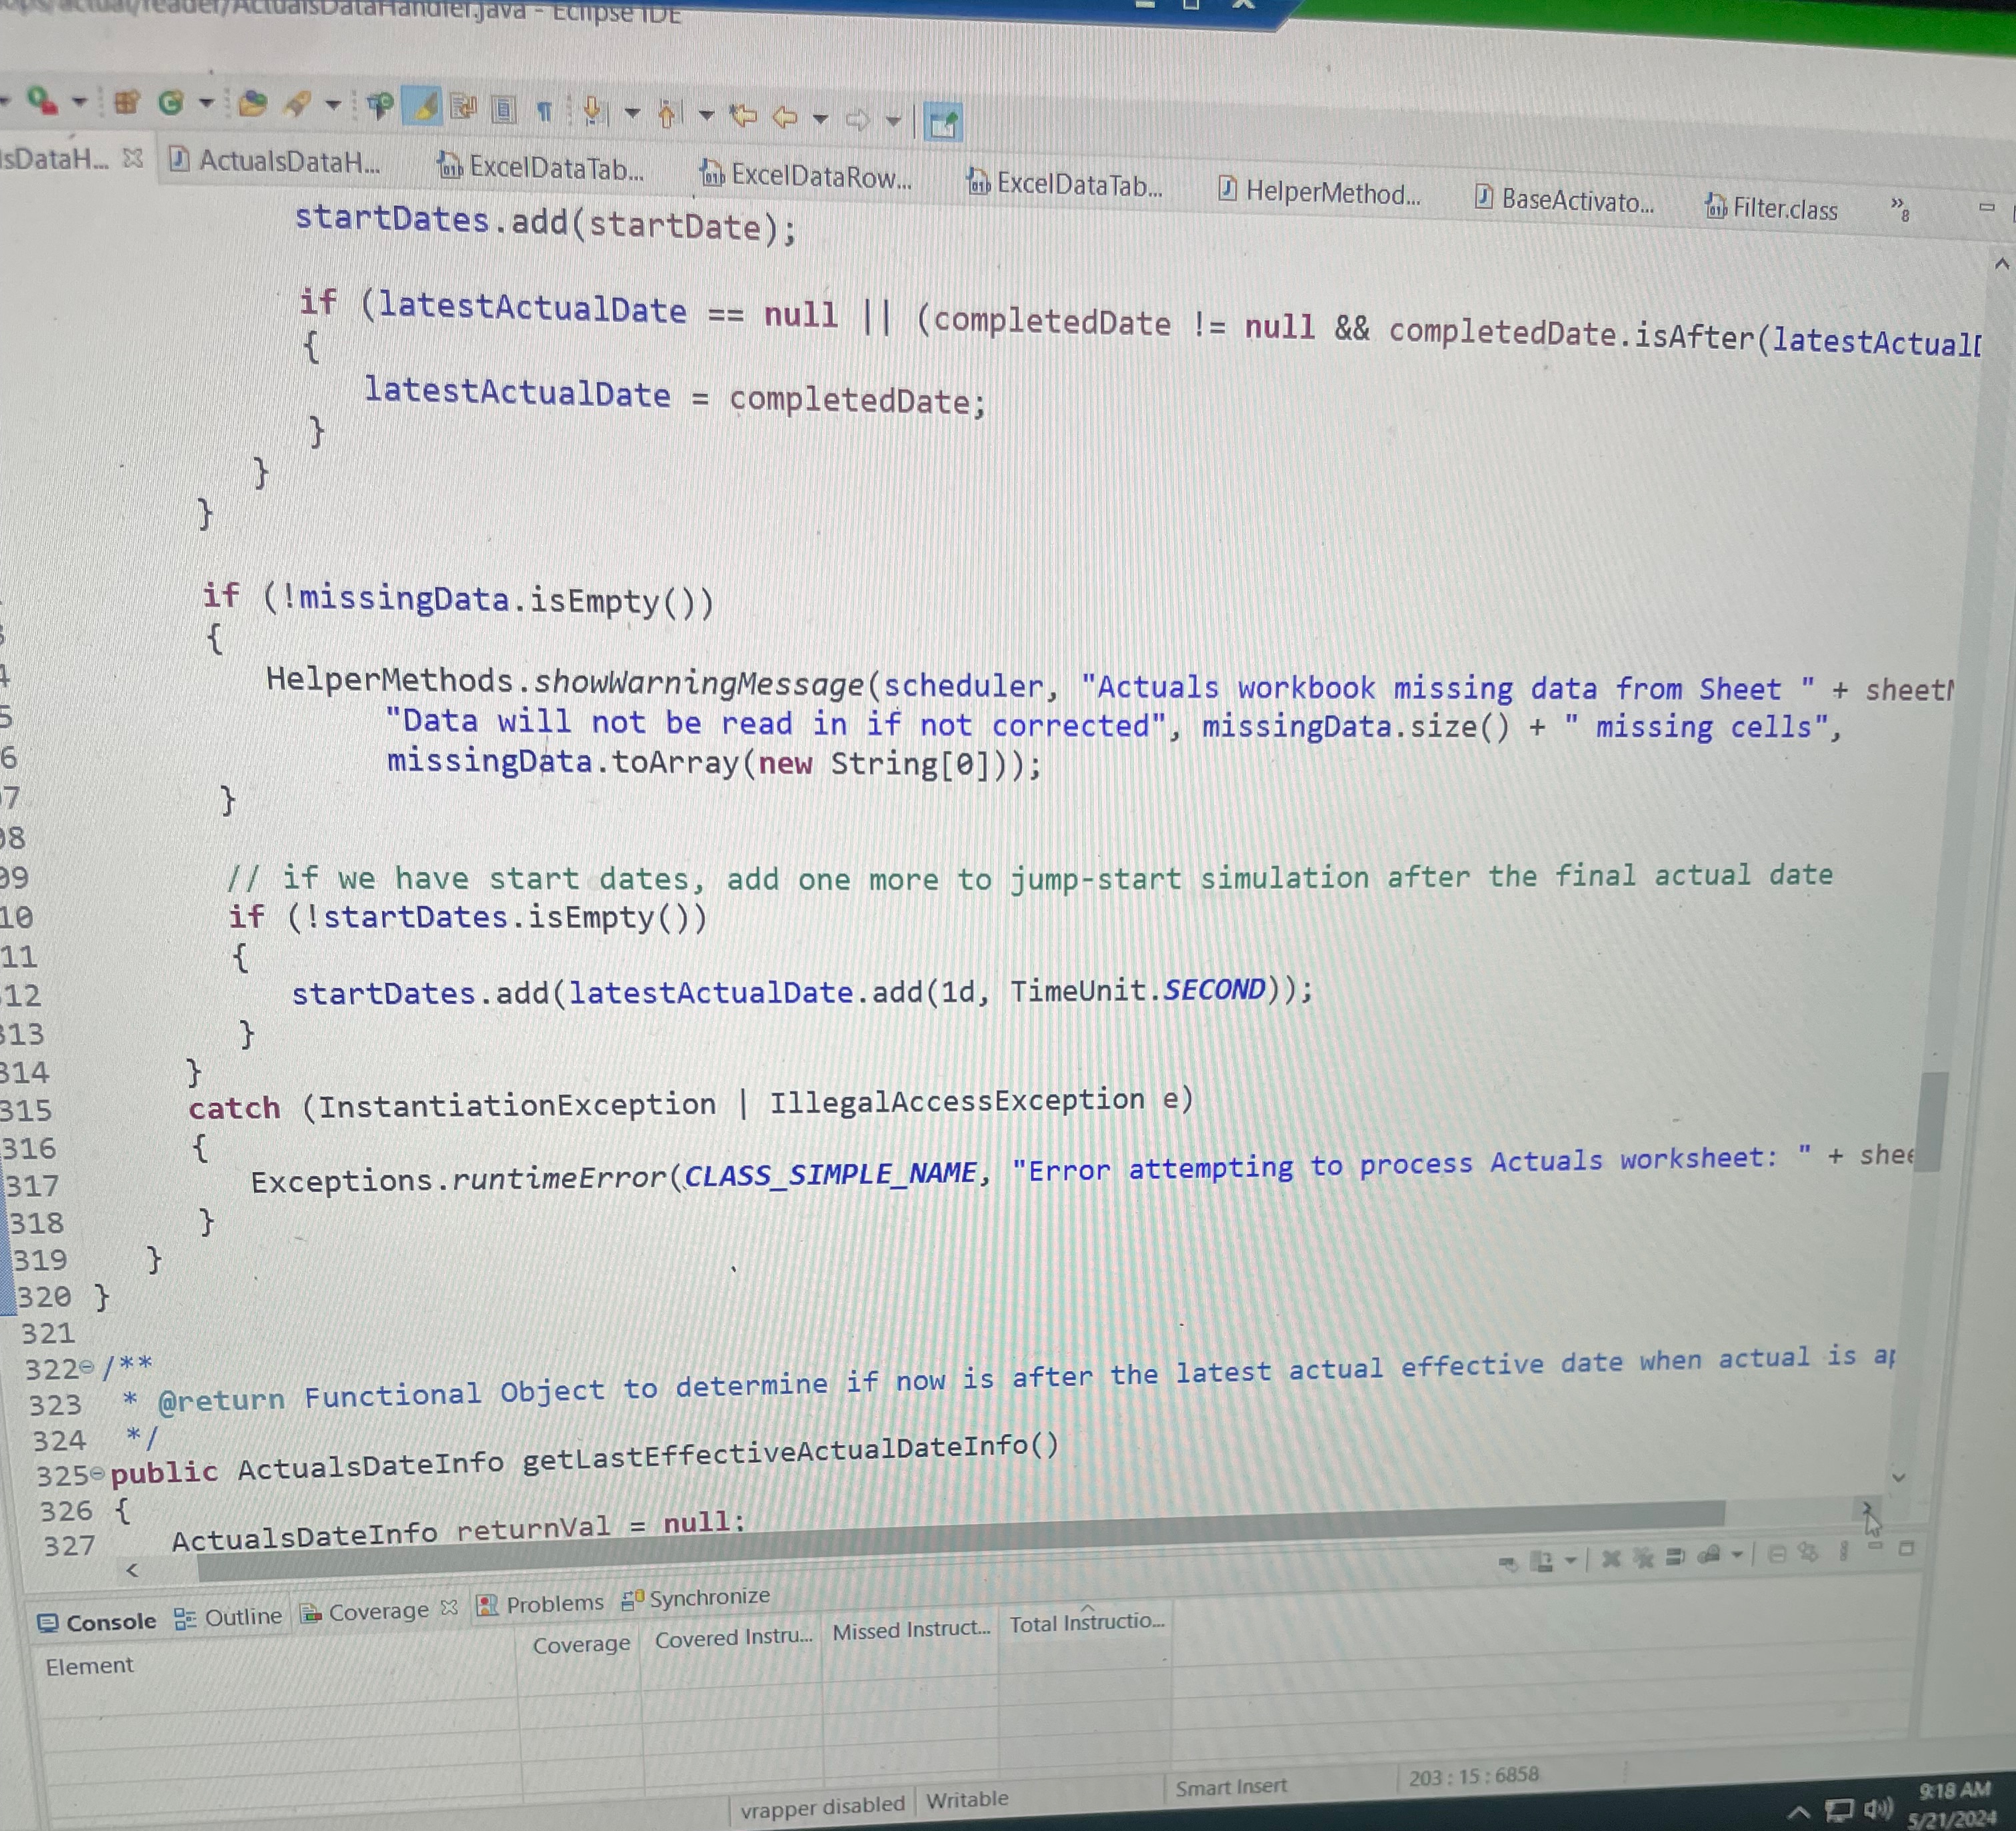This screenshot has height=1831, width=2016.
Task: Sort by the Coverage column header
Action: coord(581,1644)
